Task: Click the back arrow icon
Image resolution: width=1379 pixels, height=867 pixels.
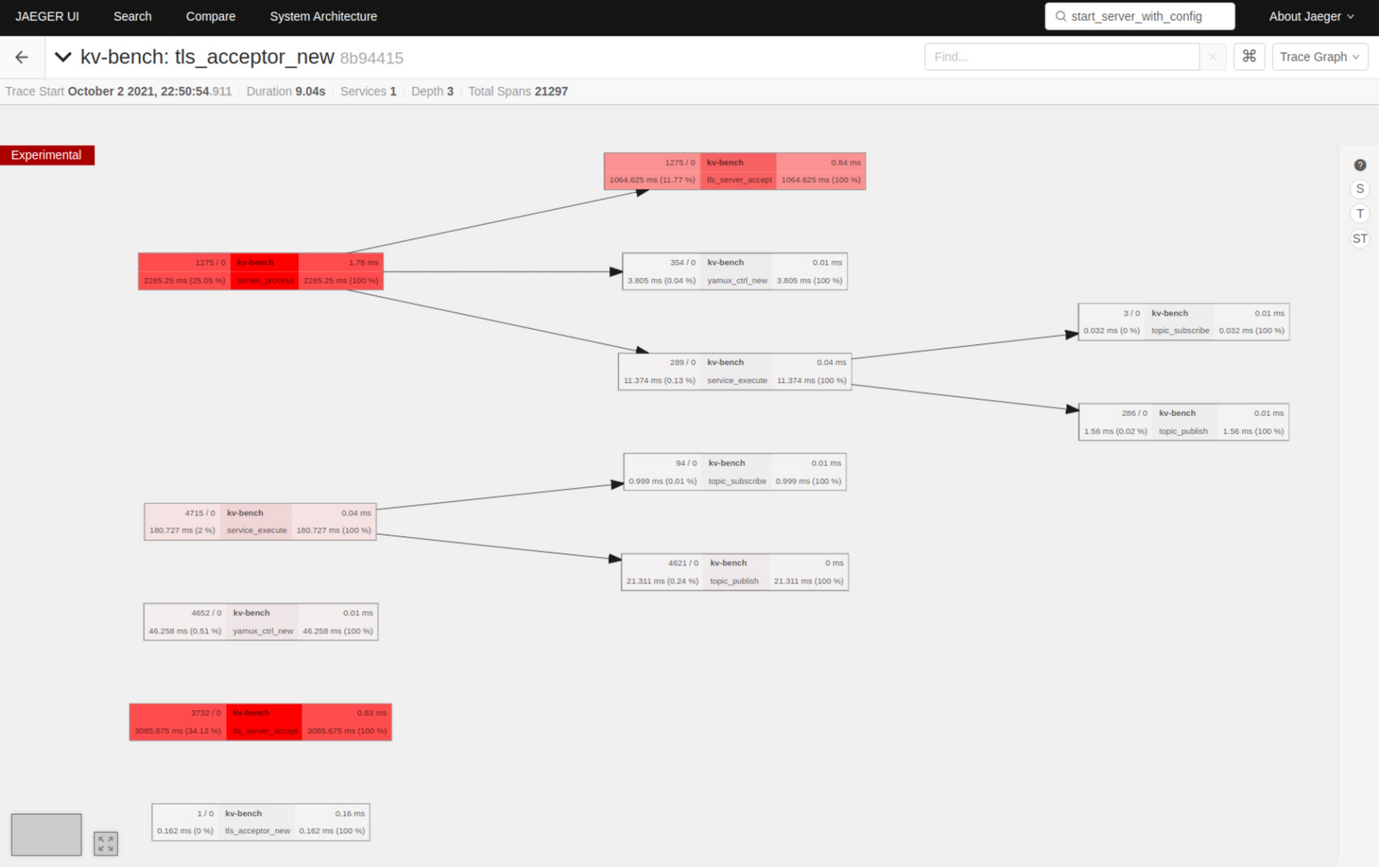Action: pos(22,57)
